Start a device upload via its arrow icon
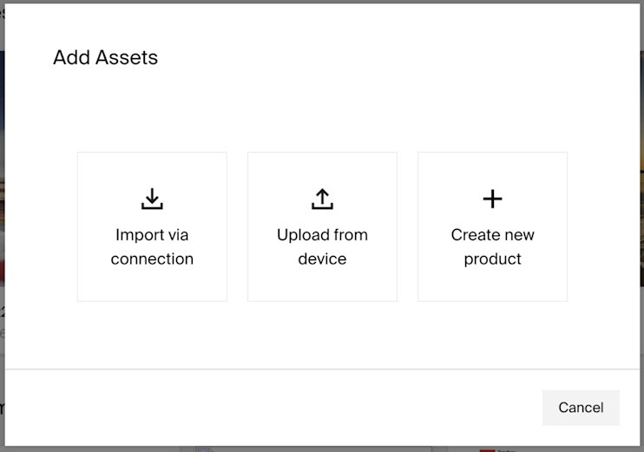This screenshot has width=644, height=452. [322, 200]
